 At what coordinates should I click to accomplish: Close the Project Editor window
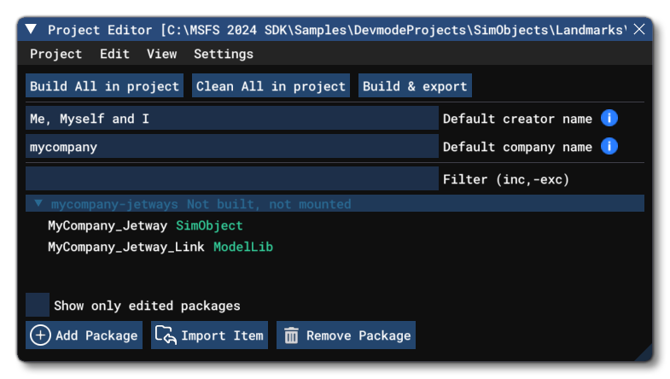(x=639, y=30)
